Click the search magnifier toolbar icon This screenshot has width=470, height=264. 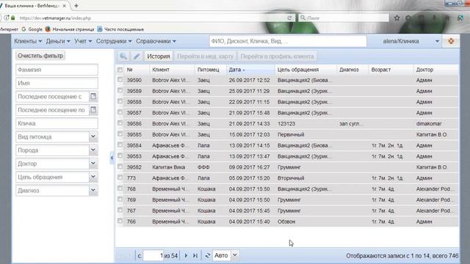[x=123, y=56]
